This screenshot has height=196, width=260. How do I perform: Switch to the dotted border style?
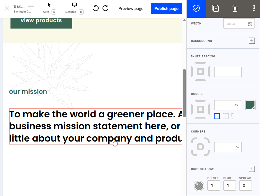pos(234,116)
